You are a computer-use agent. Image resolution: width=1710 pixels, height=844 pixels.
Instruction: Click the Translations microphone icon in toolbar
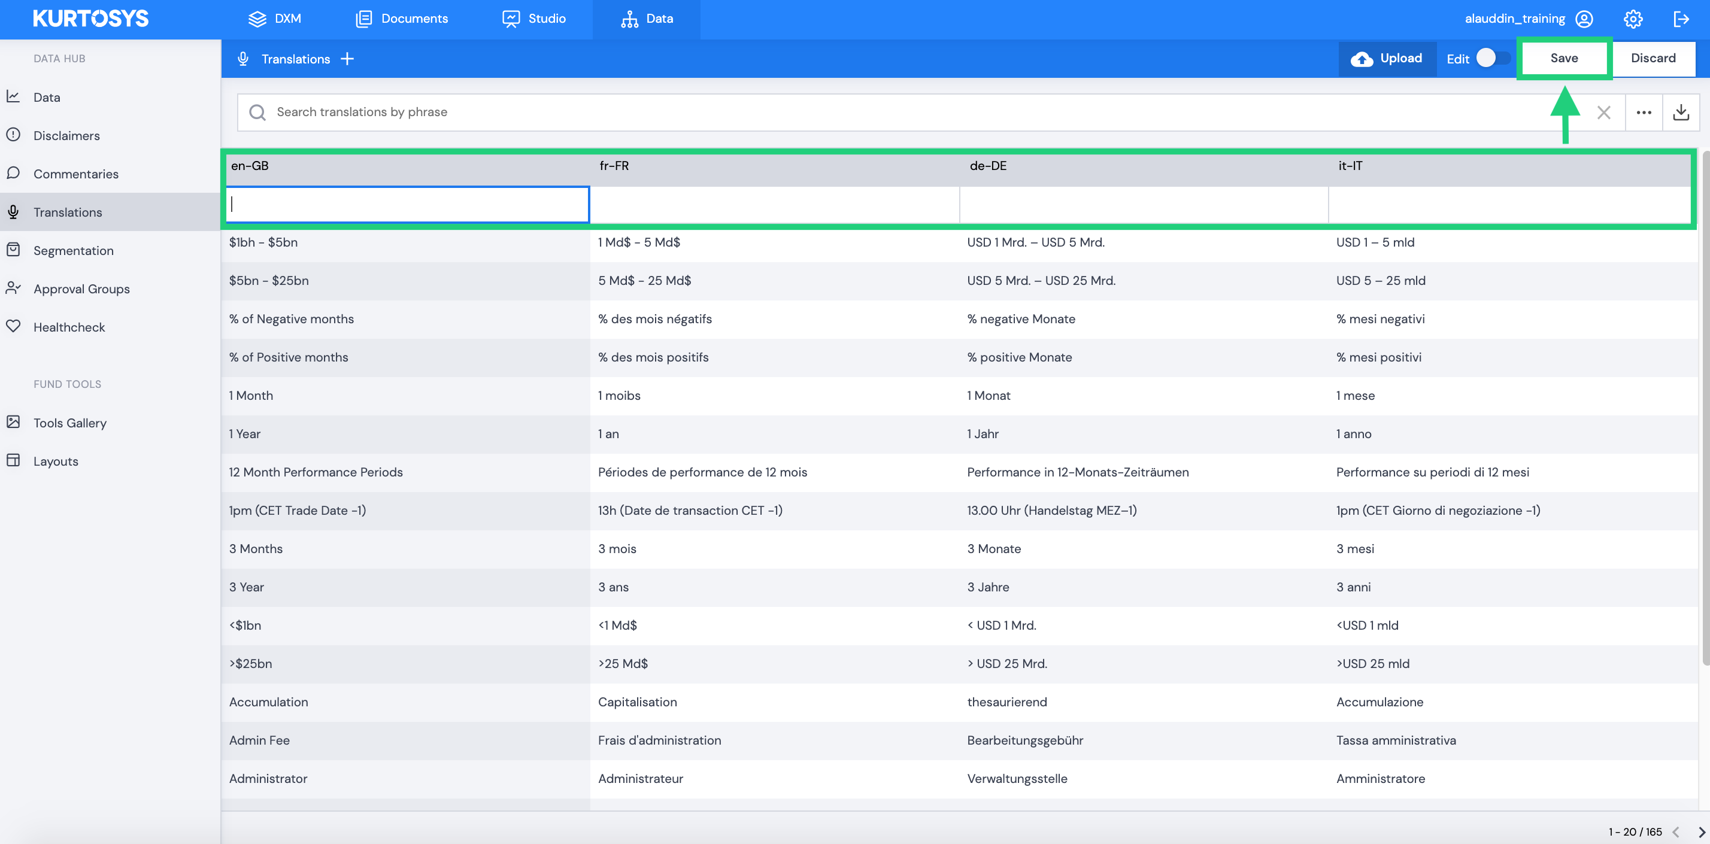click(243, 59)
